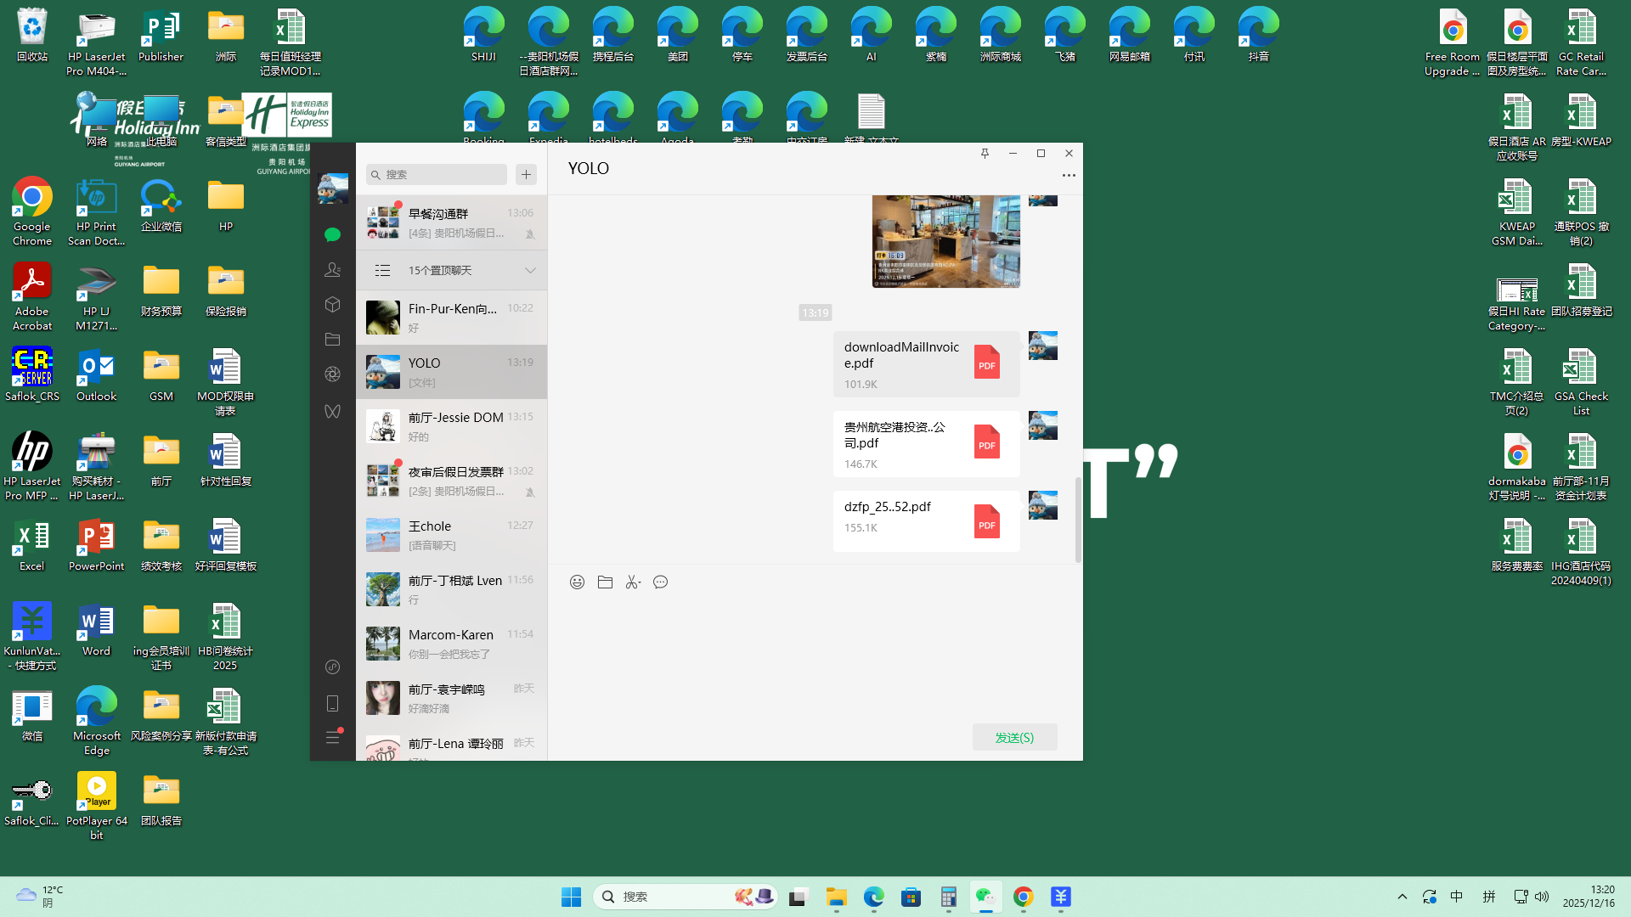
Task: Click the 发送(S) send button
Action: pos(1014,737)
